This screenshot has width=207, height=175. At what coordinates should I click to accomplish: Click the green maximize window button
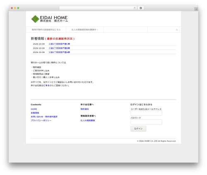(x=18, y=8)
